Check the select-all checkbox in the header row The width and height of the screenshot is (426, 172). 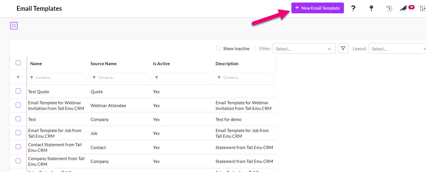[18, 63]
